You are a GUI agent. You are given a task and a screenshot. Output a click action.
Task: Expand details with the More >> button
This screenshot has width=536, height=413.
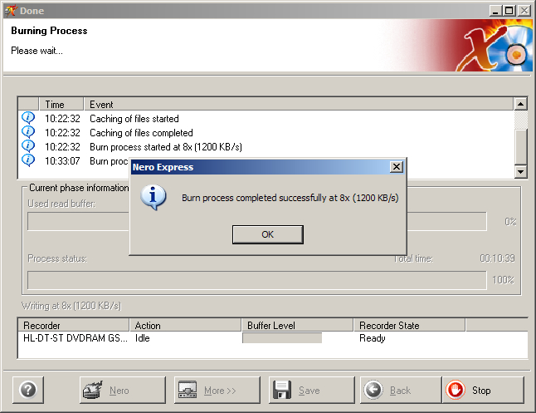(217, 390)
